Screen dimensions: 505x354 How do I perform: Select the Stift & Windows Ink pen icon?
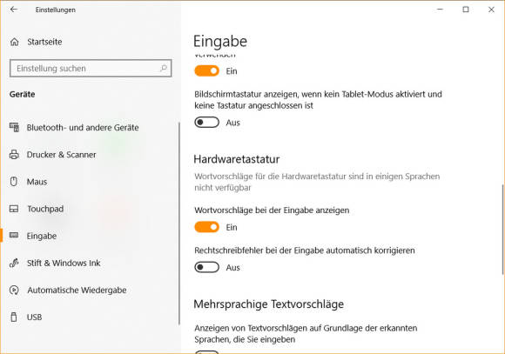14,263
